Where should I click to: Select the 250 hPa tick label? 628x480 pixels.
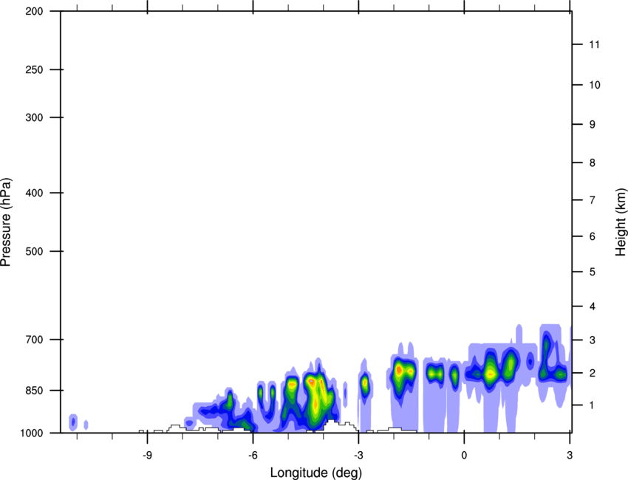click(x=34, y=70)
